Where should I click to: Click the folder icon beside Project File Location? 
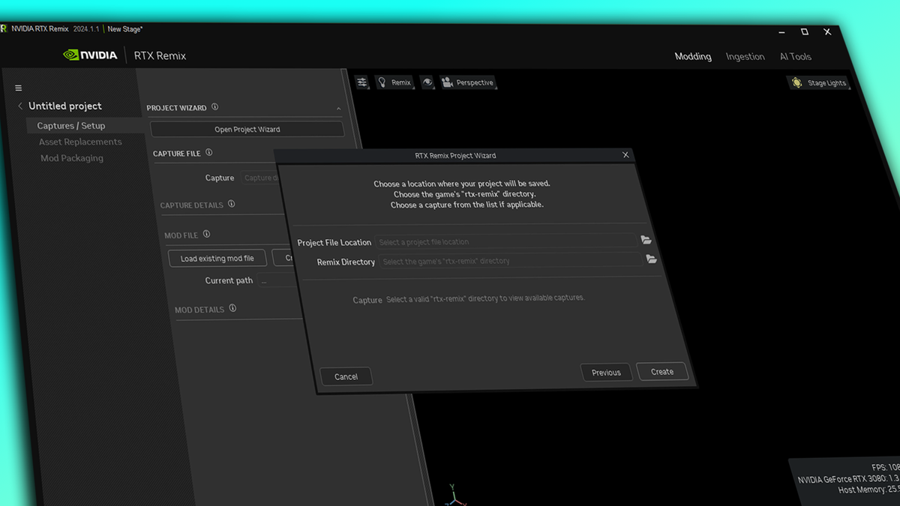point(646,241)
